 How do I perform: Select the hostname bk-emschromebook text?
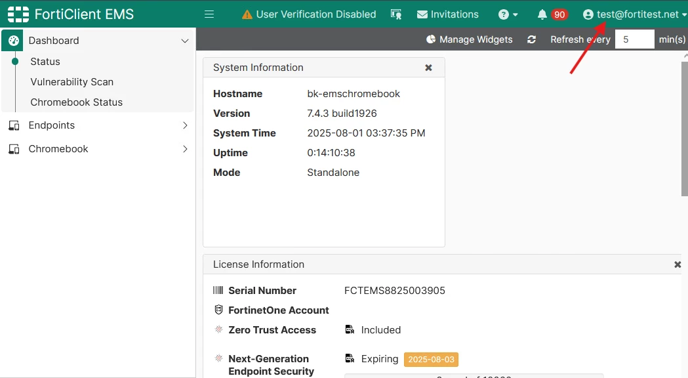point(354,93)
